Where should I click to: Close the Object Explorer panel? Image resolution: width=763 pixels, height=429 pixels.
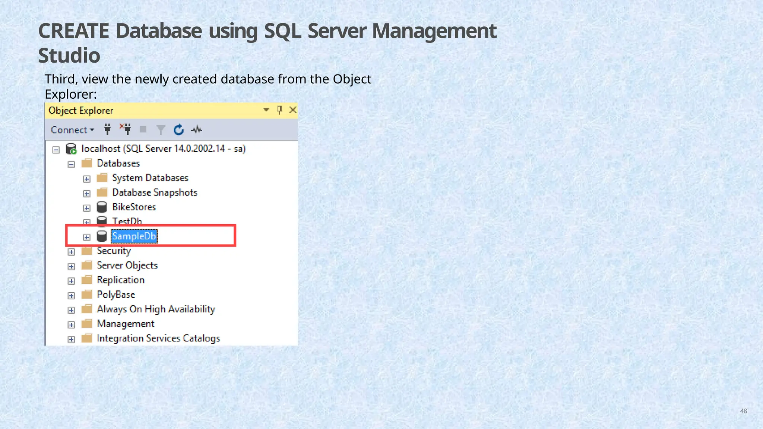(293, 110)
